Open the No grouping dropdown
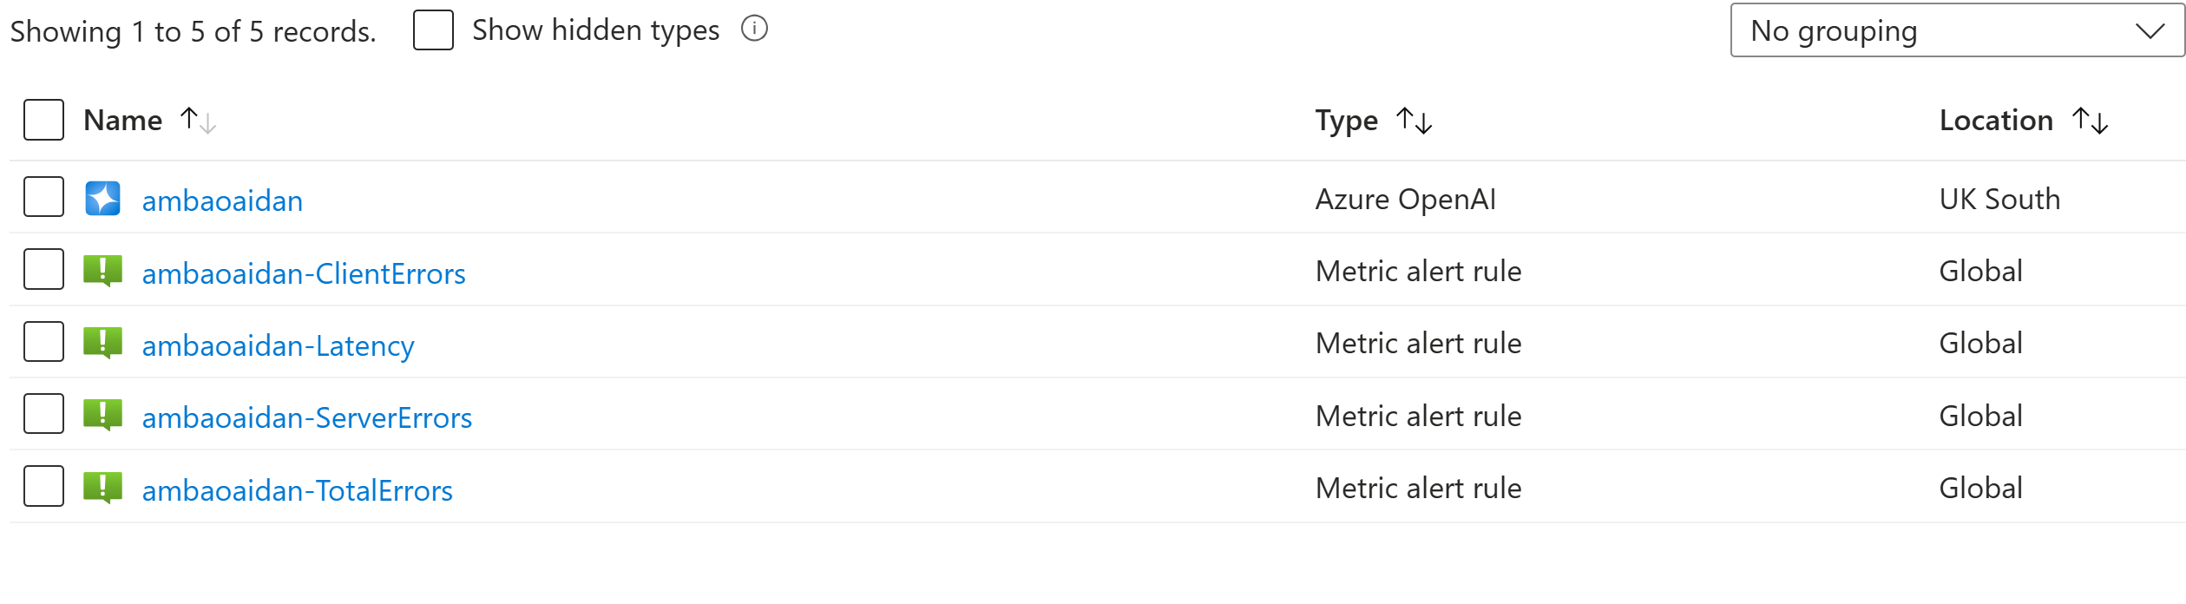Screen dimensions: 2186x604 point(1957,30)
